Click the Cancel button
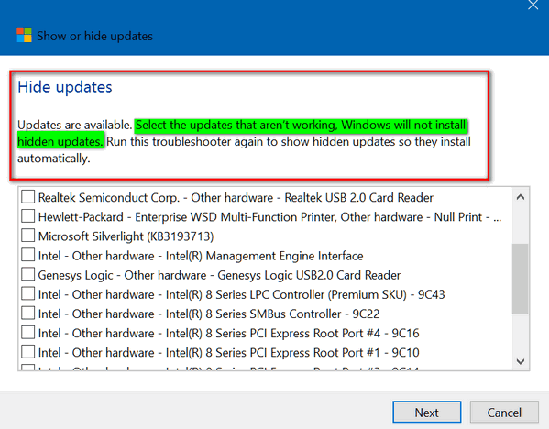The image size is (549, 429). 504,412
